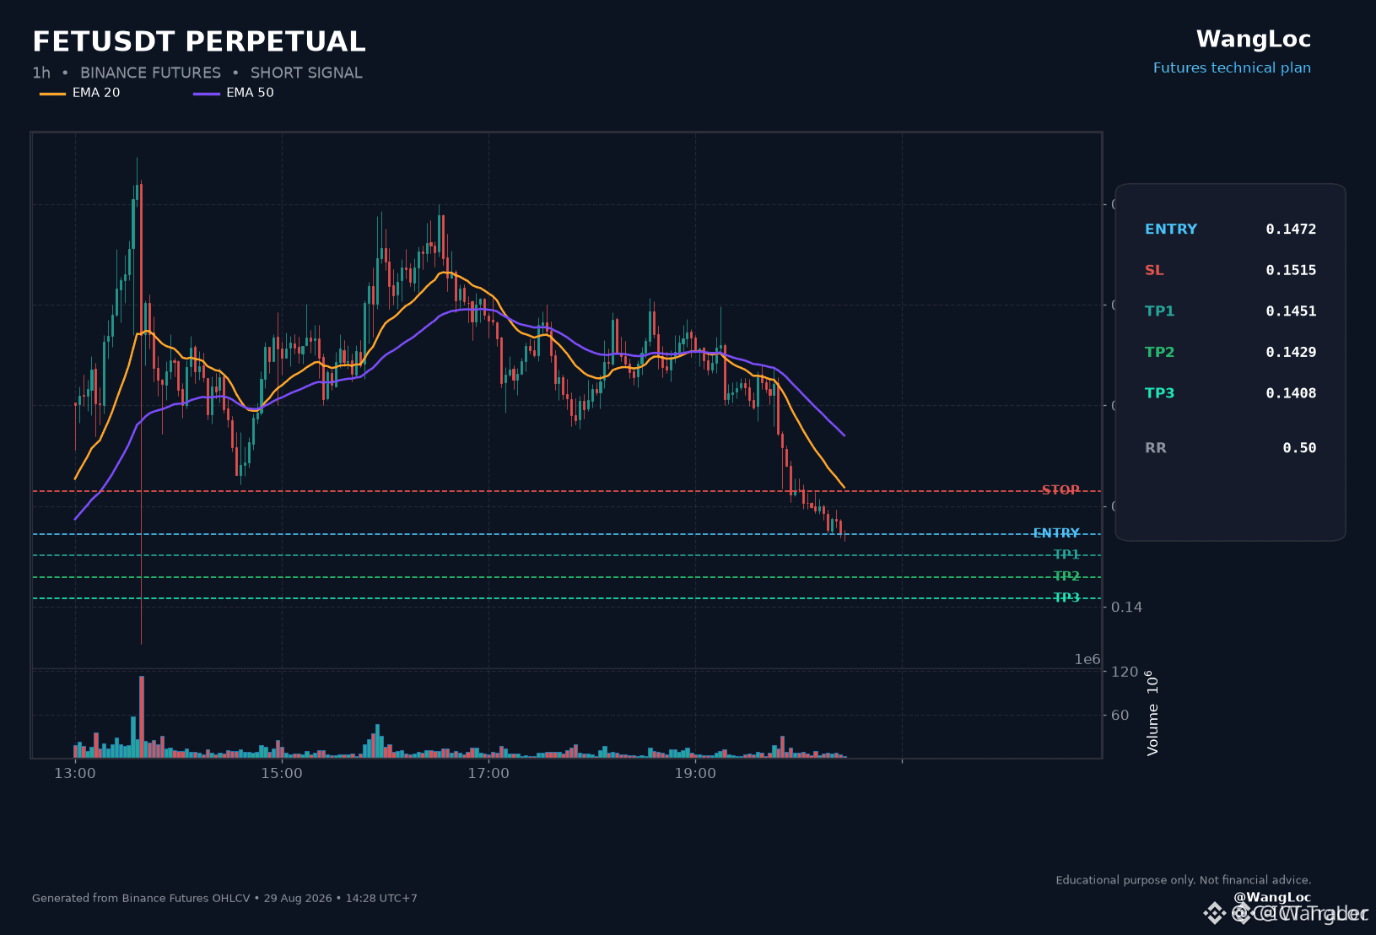The image size is (1376, 935).
Task: Click the TP3 tag on the chart line
Action: click(x=1066, y=597)
